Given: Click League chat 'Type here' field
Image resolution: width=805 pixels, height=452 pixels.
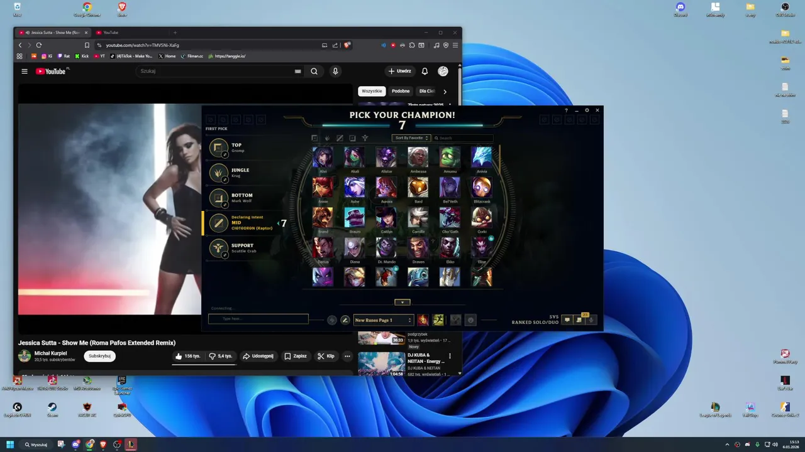Looking at the screenshot, I should 258,319.
